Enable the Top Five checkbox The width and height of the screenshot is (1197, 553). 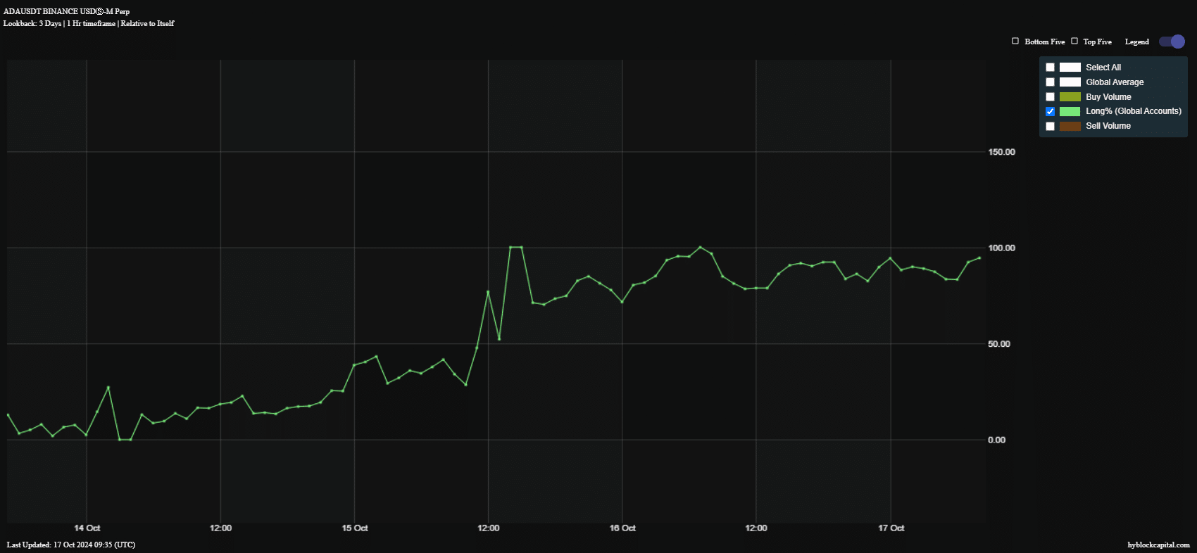coord(1074,42)
